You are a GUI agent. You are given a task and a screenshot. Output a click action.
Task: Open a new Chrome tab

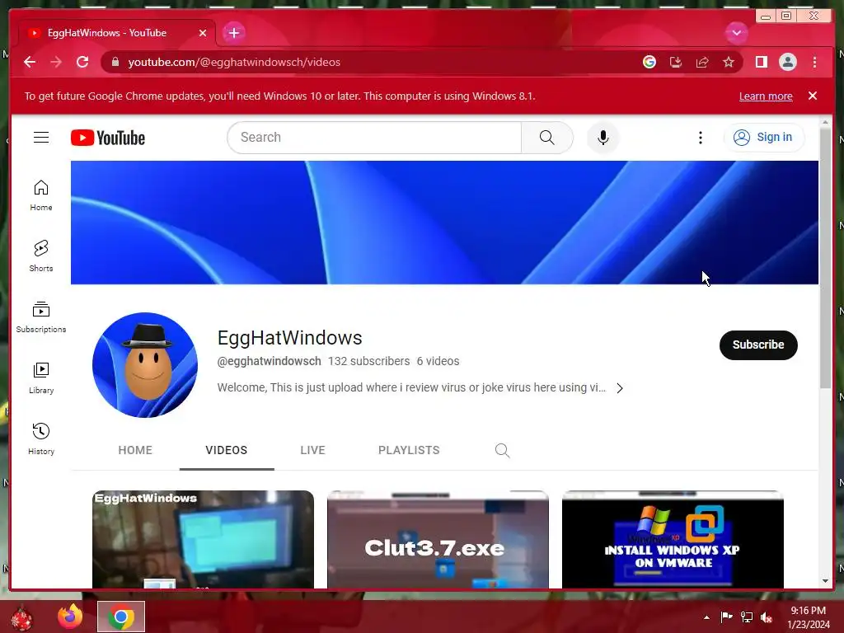pos(233,33)
